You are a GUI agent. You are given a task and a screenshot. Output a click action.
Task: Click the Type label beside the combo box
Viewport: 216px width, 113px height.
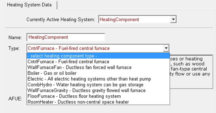click(14, 48)
